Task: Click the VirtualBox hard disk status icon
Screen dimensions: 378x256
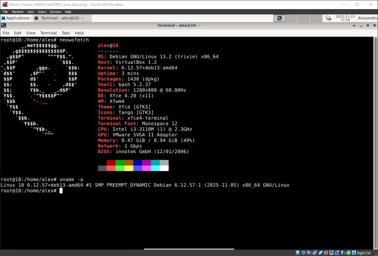Action: [x=297, y=253]
